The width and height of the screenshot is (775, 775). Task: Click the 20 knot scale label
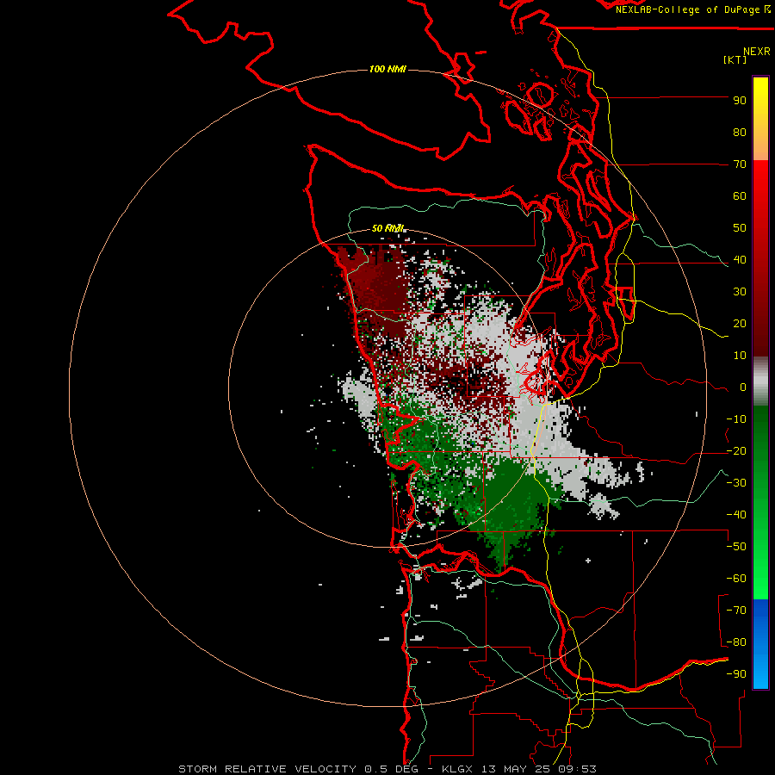click(x=740, y=324)
